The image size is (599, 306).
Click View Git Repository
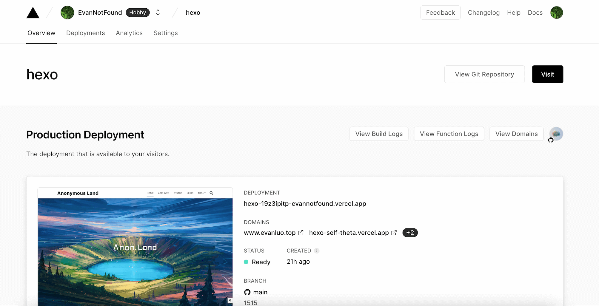[484, 74]
